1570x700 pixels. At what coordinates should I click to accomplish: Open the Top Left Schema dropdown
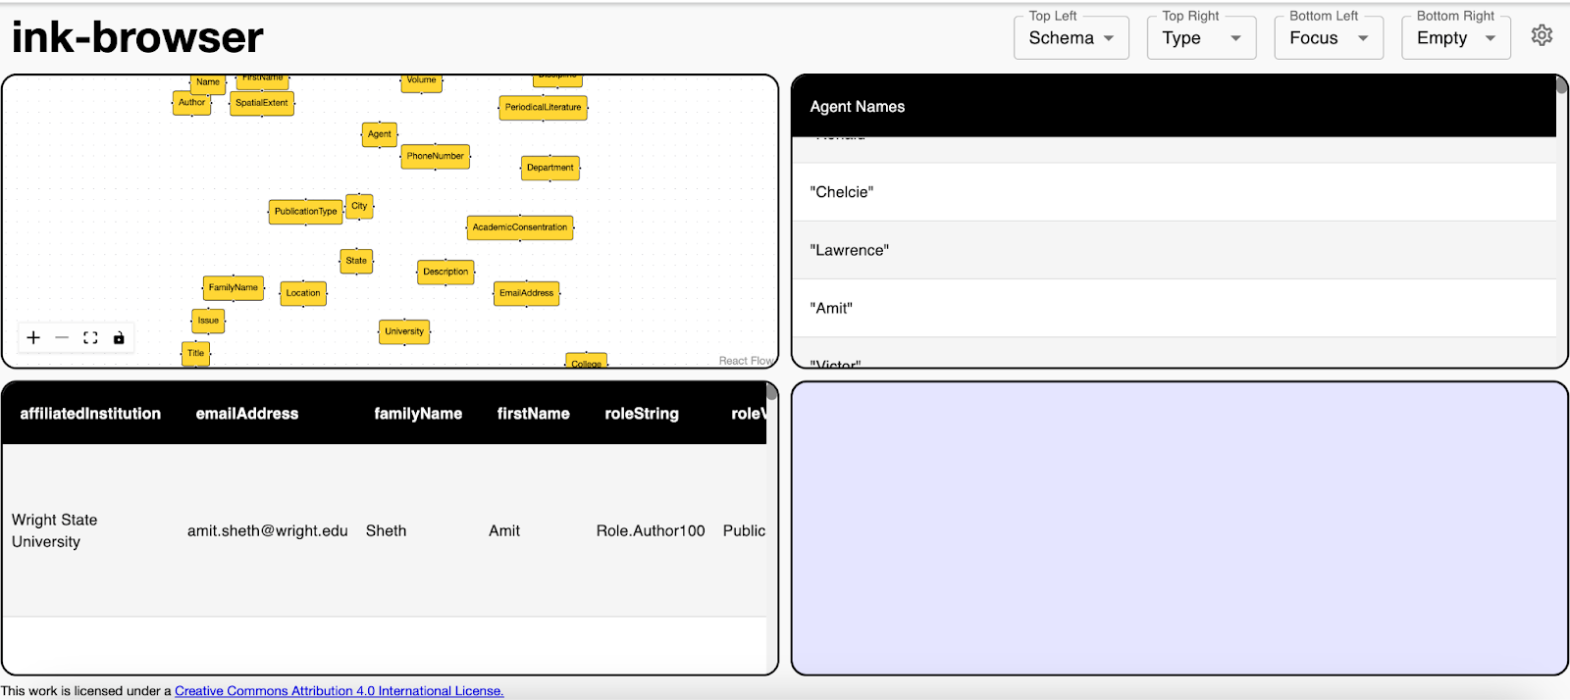(1072, 38)
